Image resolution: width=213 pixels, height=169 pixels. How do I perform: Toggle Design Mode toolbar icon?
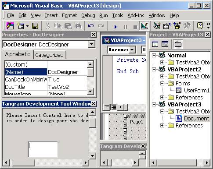tap(144, 26)
